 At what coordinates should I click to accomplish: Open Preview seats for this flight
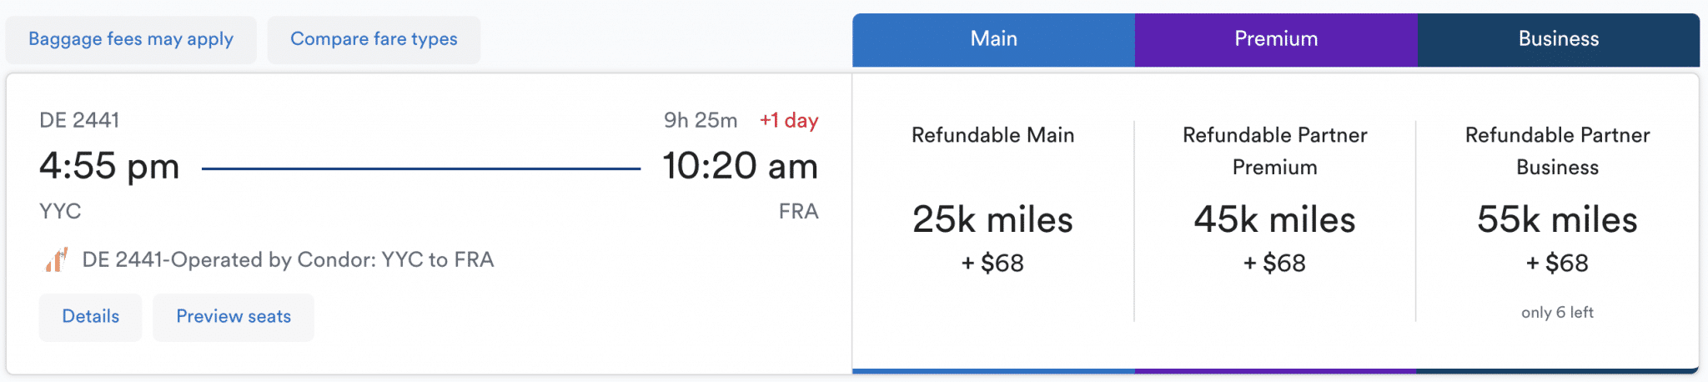tap(234, 317)
